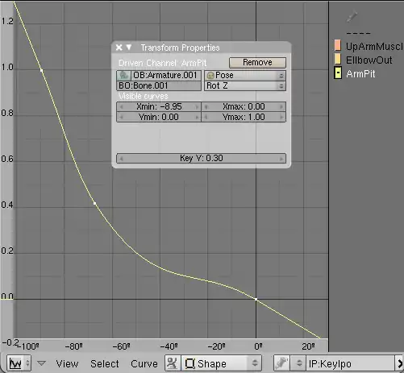Click the pose figure icon beside Shape
This screenshot has width=404, height=373.
[x=173, y=363]
